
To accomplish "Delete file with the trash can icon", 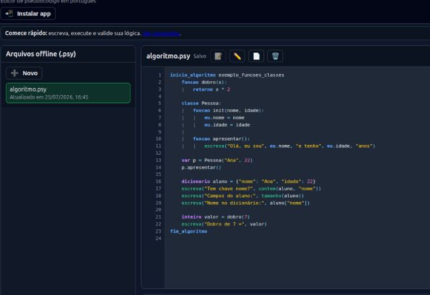I will pos(275,56).
